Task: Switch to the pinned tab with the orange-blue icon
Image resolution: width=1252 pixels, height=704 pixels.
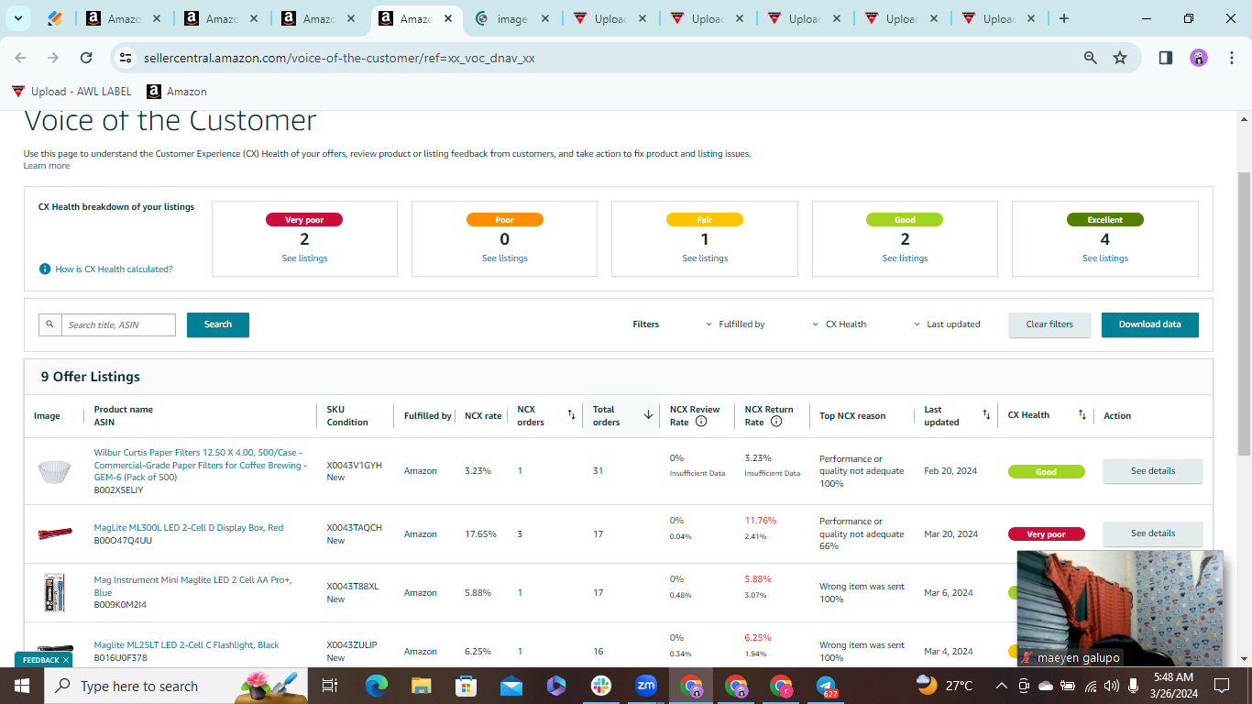Action: coord(55,18)
